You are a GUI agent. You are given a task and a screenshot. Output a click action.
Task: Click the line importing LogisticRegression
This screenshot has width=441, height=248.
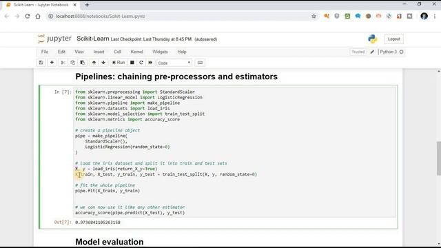point(139,97)
